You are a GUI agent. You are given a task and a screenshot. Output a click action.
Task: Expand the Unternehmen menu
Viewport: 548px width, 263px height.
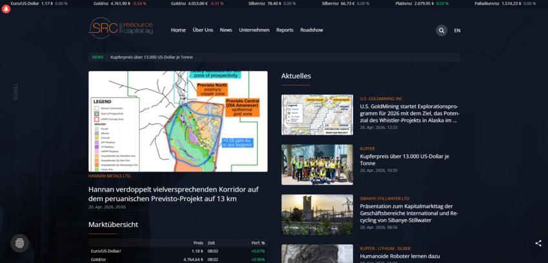click(254, 30)
